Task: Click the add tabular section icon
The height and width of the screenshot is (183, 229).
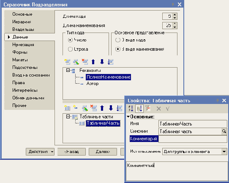Action: 67,108
